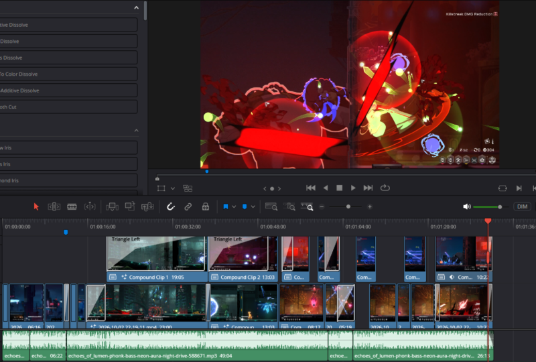Select the Additive Dissolve transition
Image resolution: width=536 pixels, height=362 pixels.
[x=68, y=90]
